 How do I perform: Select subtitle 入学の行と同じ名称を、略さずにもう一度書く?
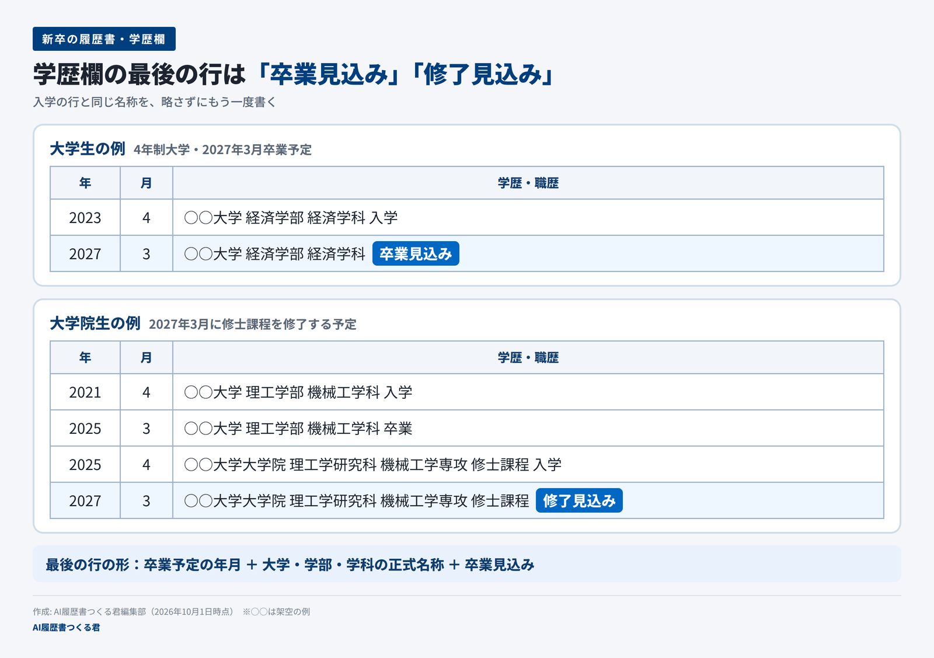pos(155,102)
